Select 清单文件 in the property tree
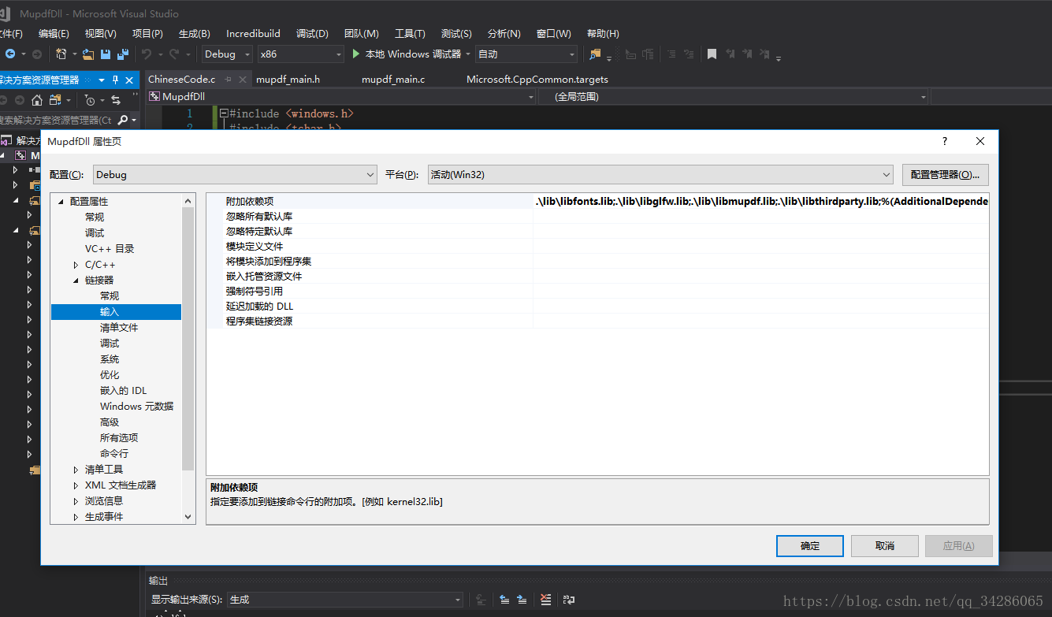The image size is (1052, 617). 119,328
